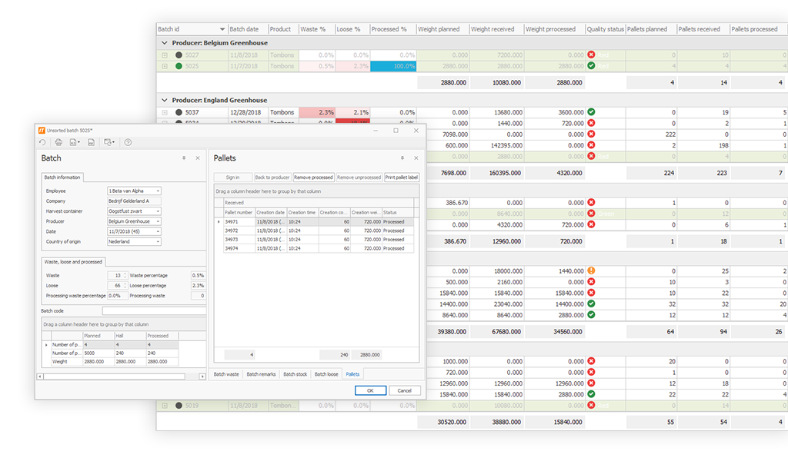Screen dimensions: 788x471
Task: Click into the Batch code input field
Action: (152, 310)
